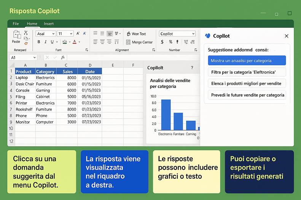Apply percent style format

tap(170, 42)
